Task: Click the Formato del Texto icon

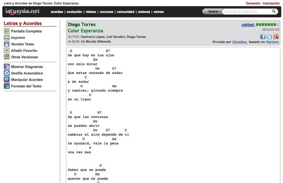Action: 7,86
